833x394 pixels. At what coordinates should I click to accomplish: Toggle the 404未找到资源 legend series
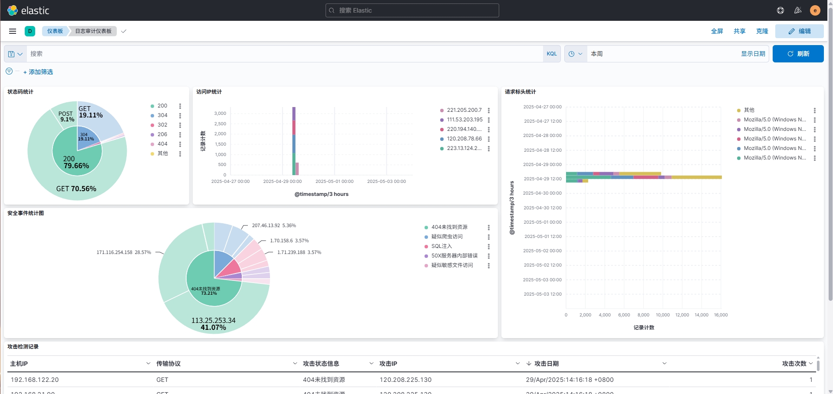click(449, 227)
